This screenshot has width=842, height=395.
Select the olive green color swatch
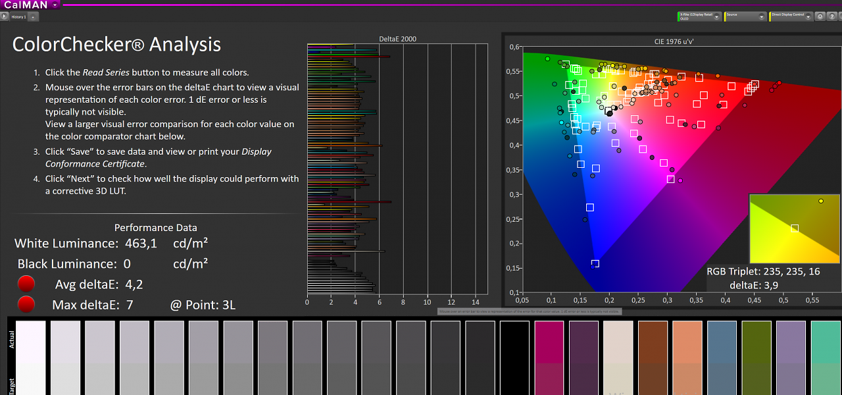[757, 358]
